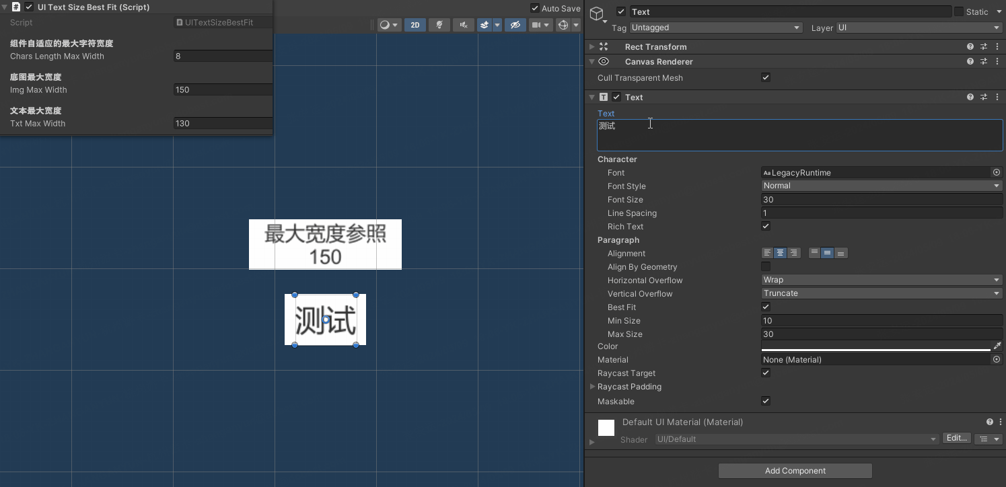Open the Text component kebab menu

pyautogui.click(x=998, y=97)
